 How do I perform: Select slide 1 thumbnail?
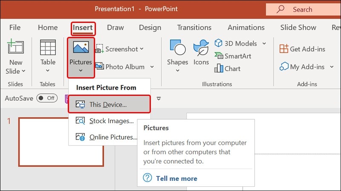point(61,142)
